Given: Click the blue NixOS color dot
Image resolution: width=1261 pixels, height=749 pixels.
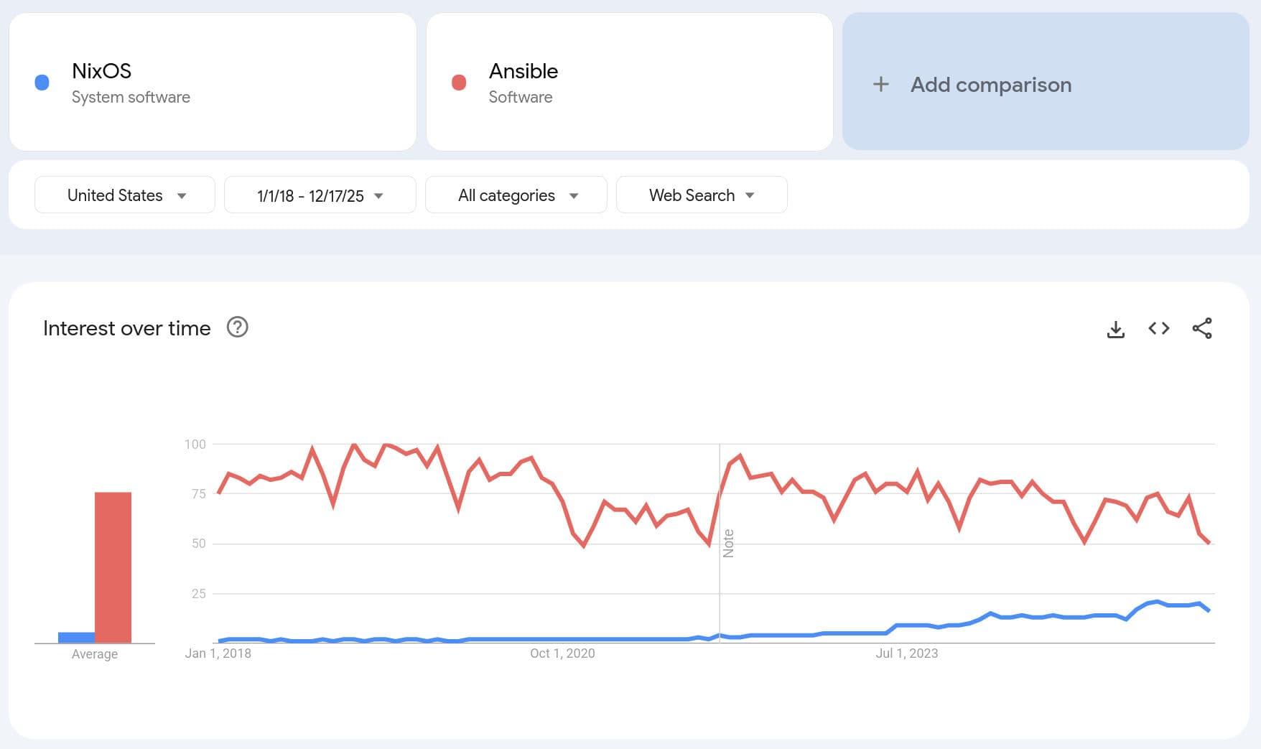Looking at the screenshot, I should (x=42, y=83).
